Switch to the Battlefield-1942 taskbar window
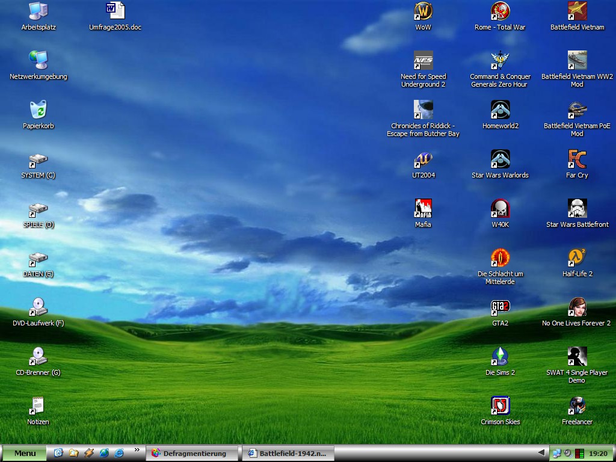Viewport: 616px width, 462px height. coord(288,453)
